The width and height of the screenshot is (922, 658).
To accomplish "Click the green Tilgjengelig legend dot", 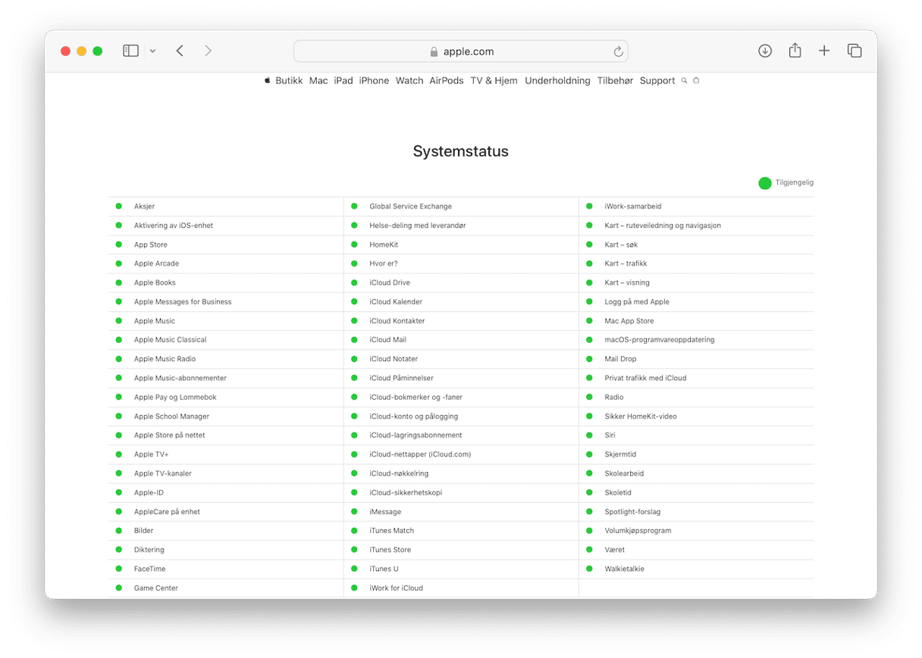I will tap(765, 182).
